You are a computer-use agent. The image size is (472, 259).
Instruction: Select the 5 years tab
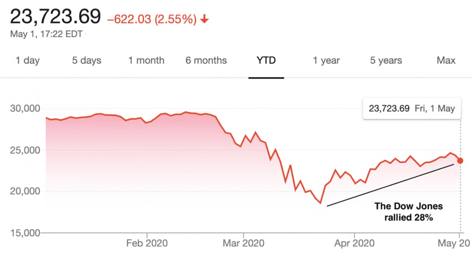tap(386, 60)
